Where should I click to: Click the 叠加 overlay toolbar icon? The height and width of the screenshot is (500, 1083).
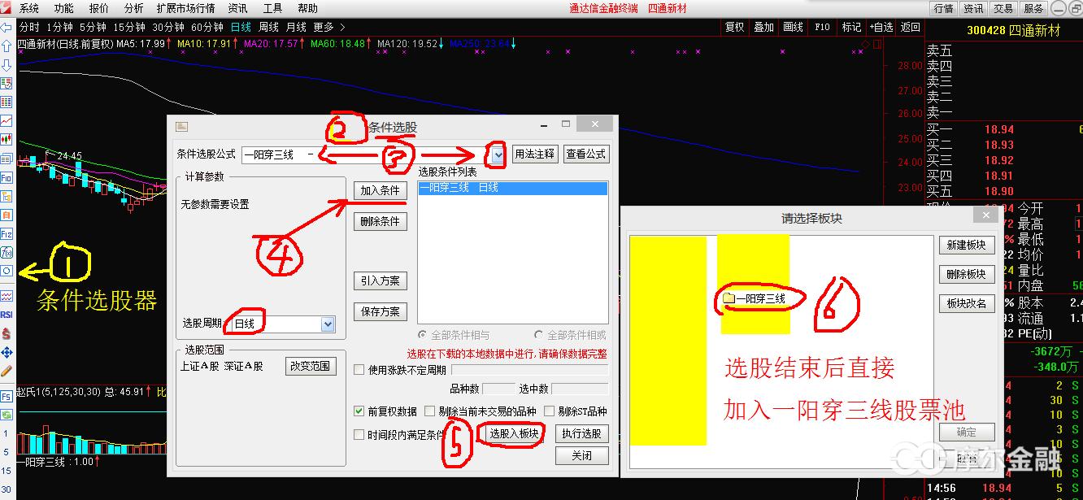[763, 27]
